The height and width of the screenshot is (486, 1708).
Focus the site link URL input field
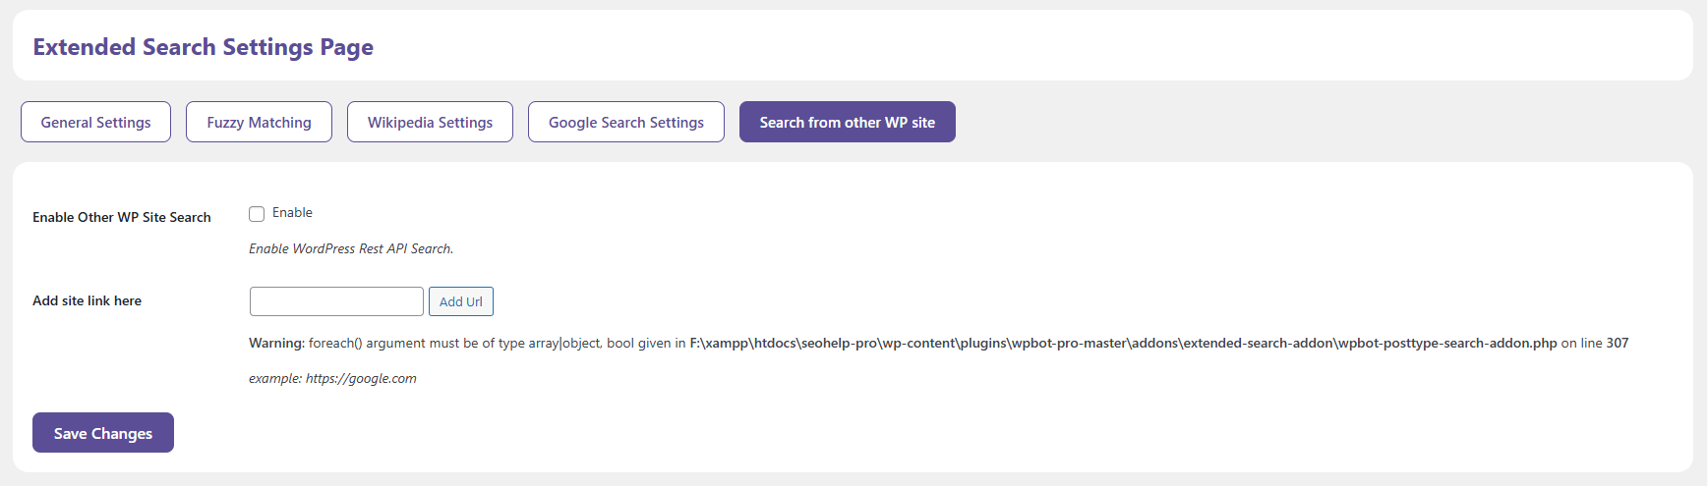tap(336, 301)
